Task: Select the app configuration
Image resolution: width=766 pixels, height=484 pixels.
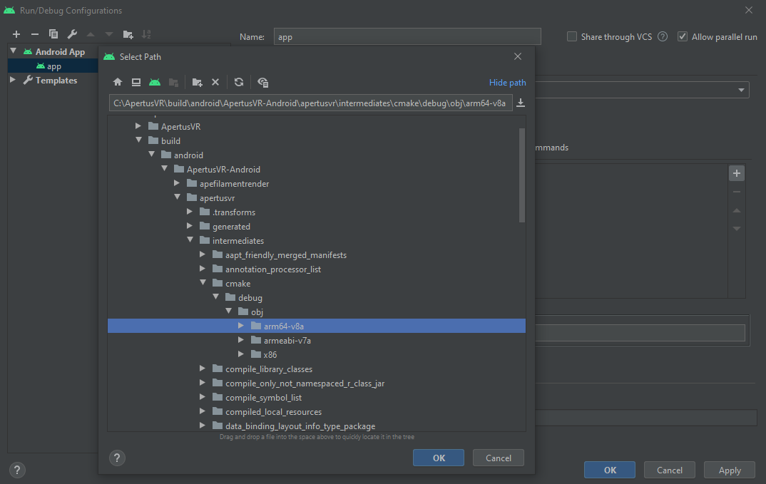Action: click(53, 66)
